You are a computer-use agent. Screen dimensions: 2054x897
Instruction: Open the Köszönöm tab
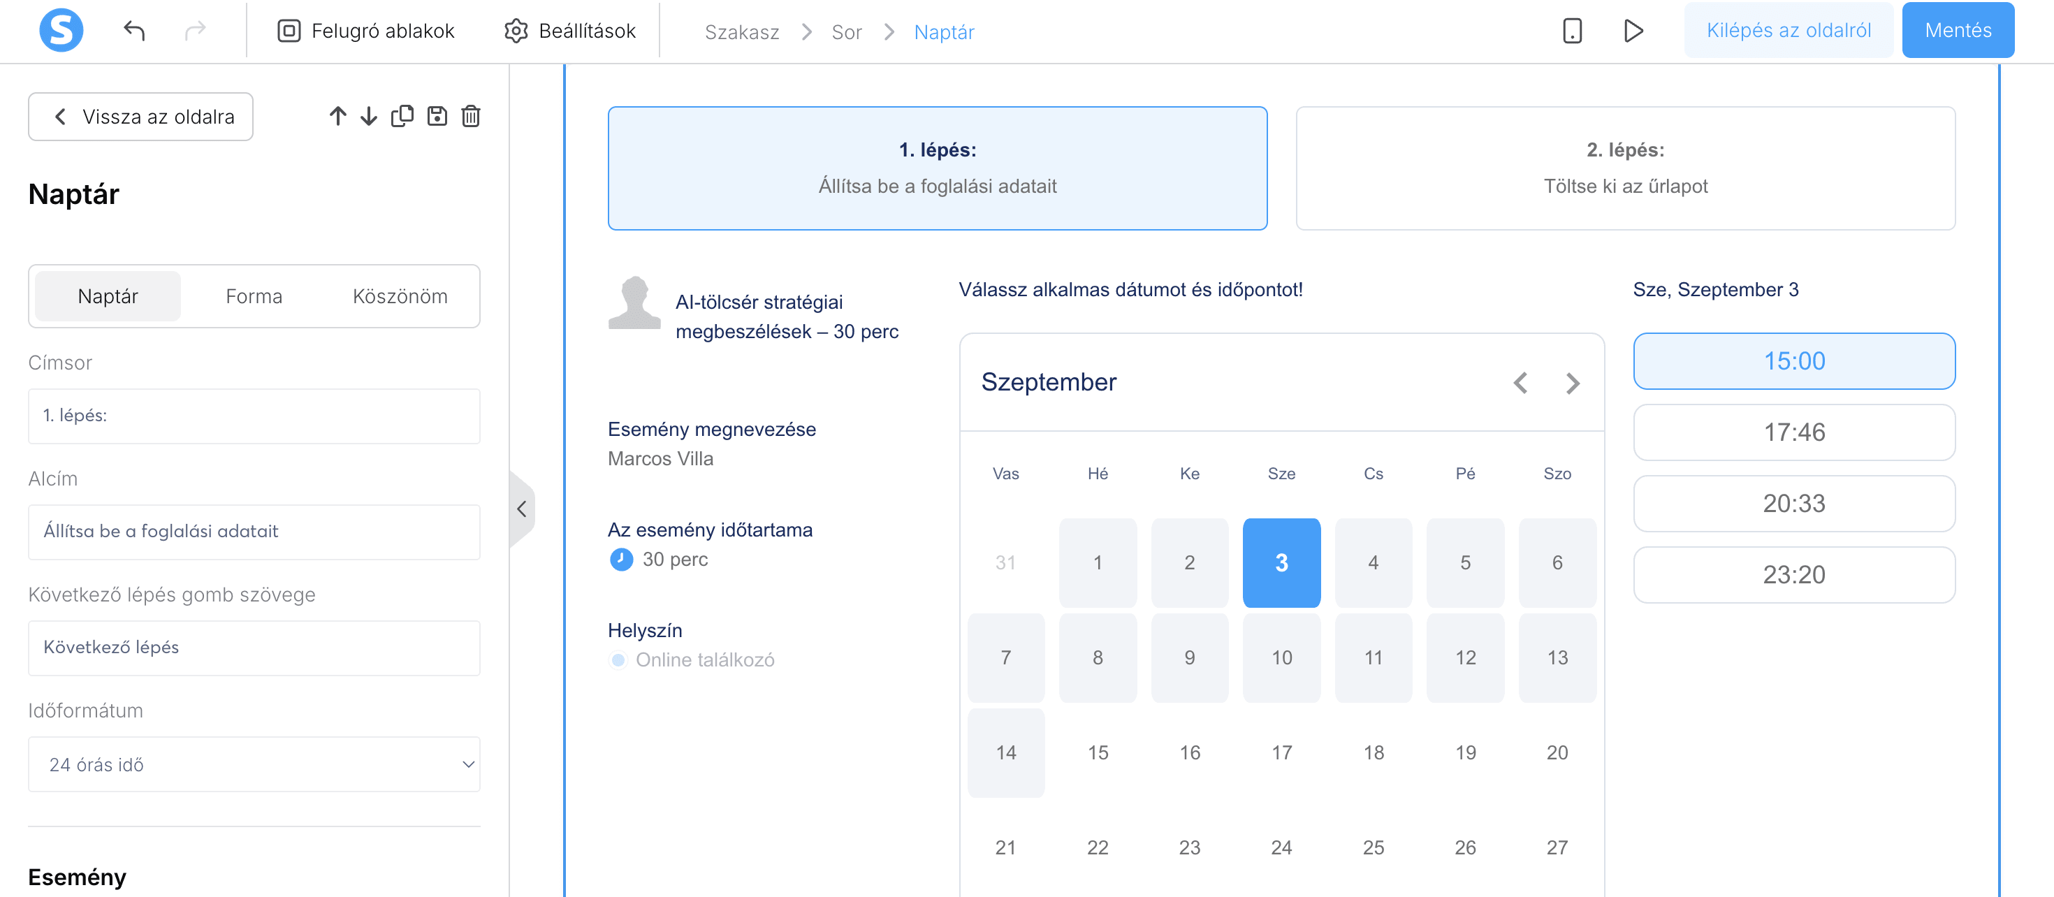[x=400, y=296]
